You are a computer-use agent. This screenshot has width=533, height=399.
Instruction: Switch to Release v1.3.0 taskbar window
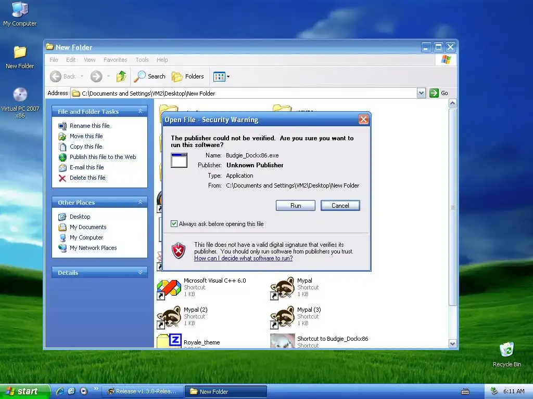(142, 392)
